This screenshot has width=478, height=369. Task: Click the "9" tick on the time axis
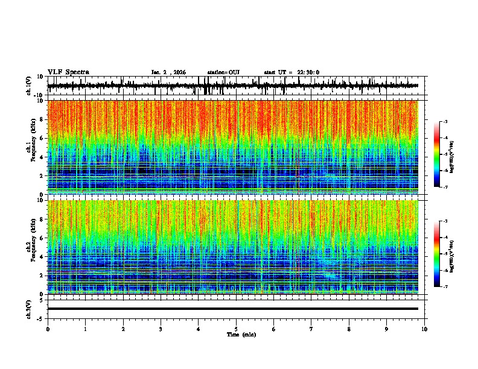[386, 329]
